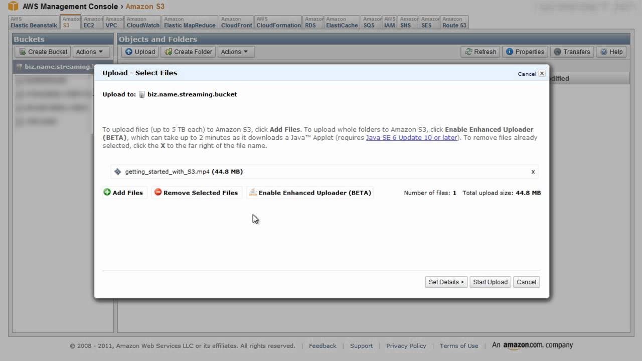Open the Terms of Use footer link
Screen dimensions: 642x361
459,346
